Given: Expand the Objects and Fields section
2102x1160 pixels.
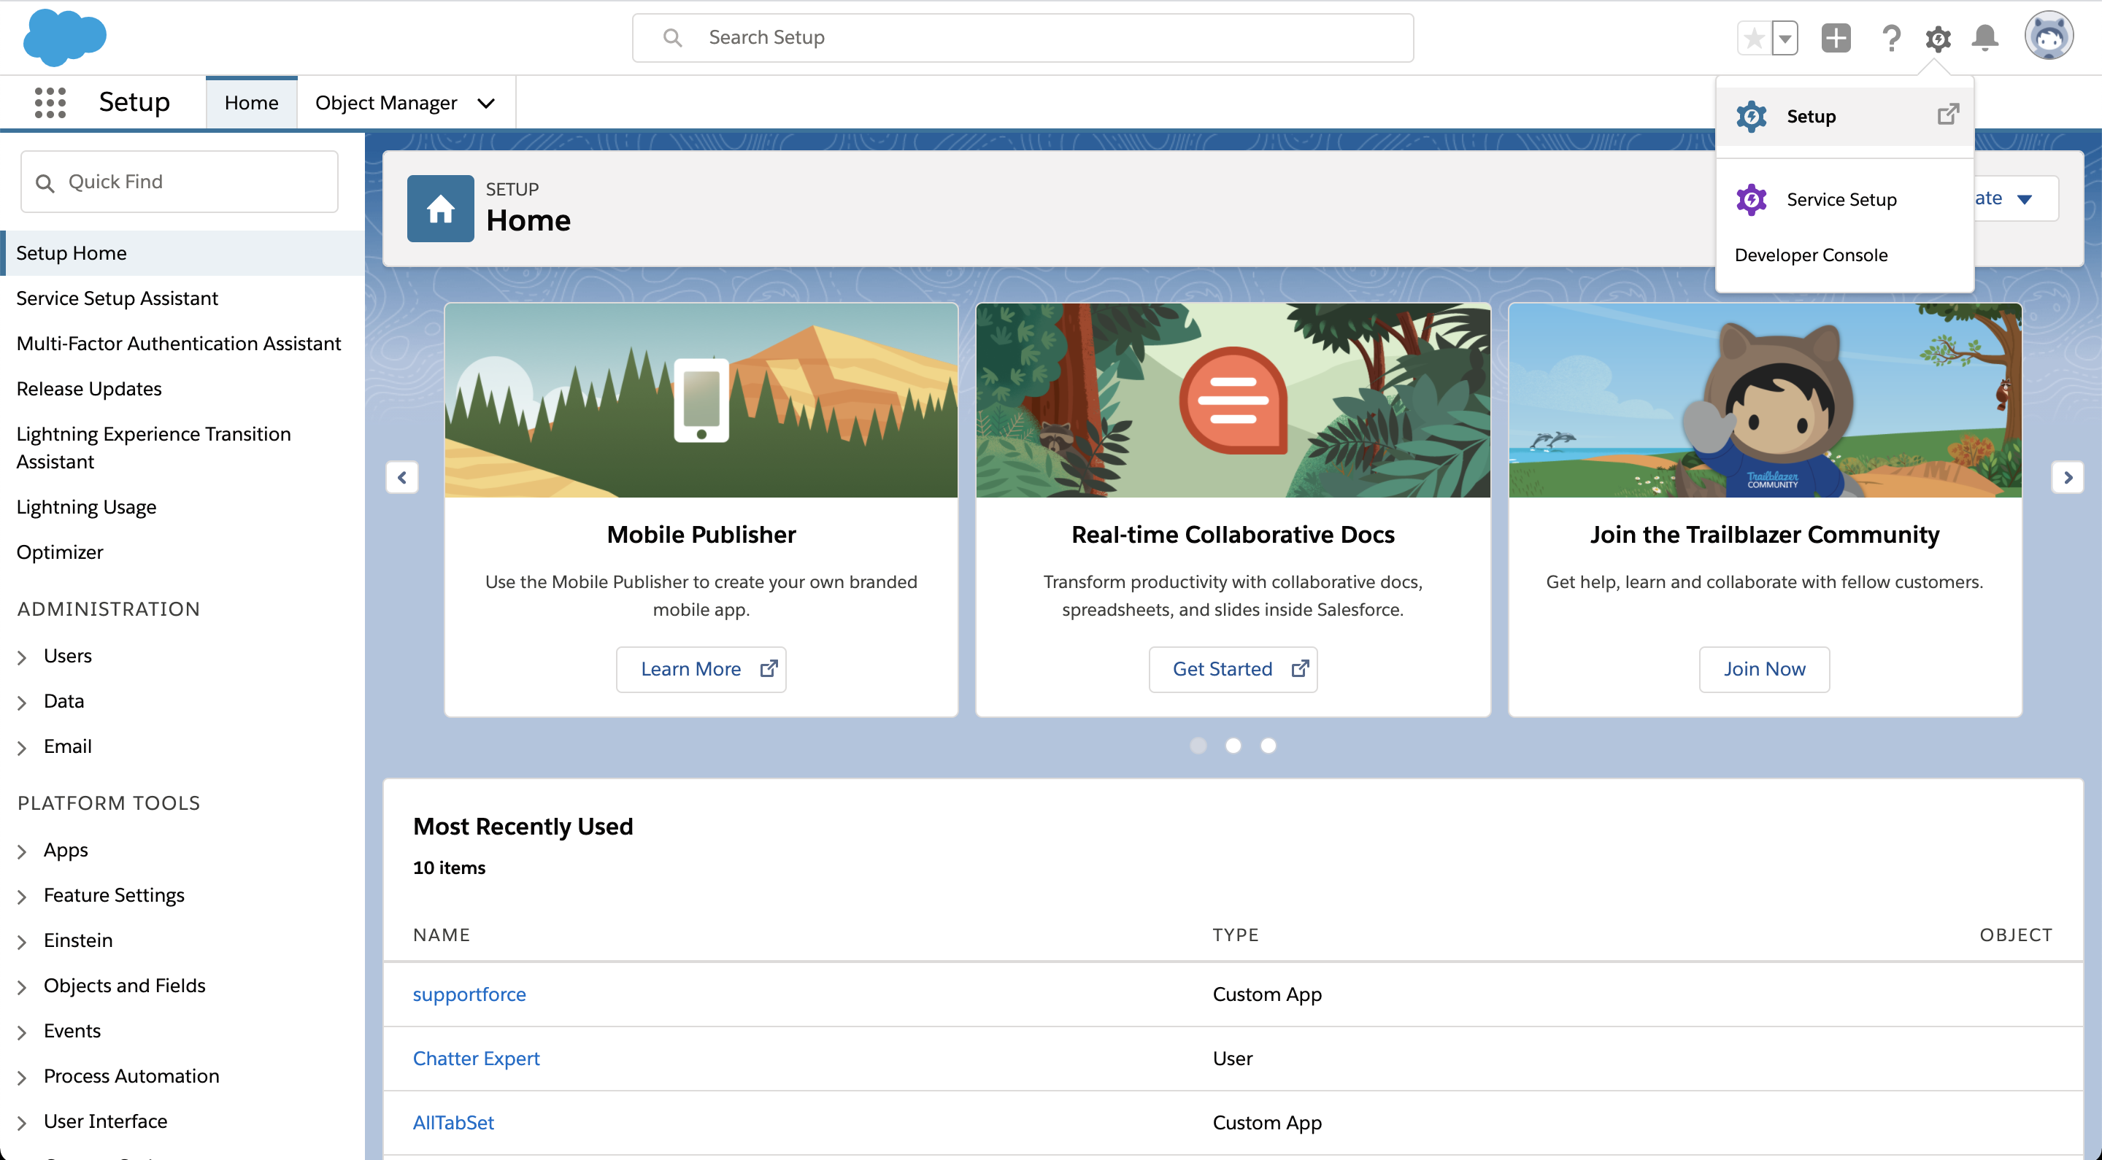Looking at the screenshot, I should [22, 987].
